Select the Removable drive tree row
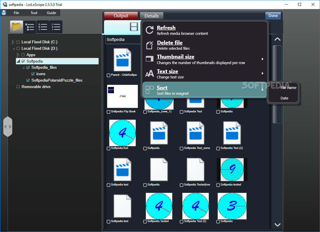 [x=36, y=87]
